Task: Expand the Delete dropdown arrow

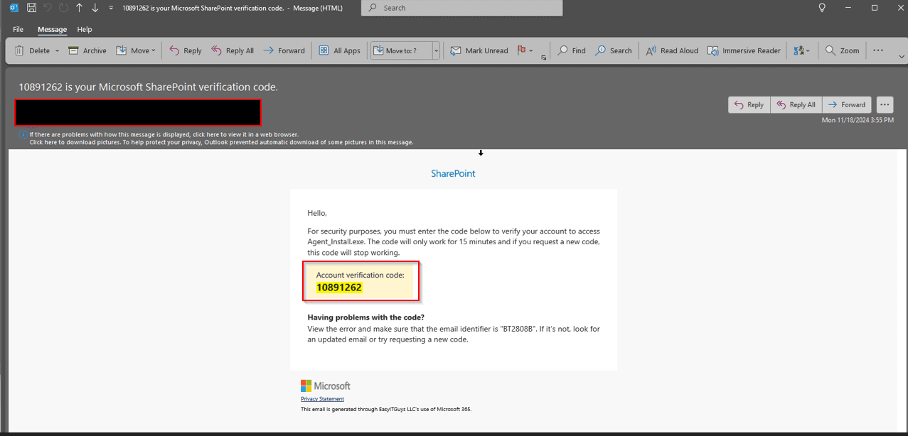Action: [55, 51]
